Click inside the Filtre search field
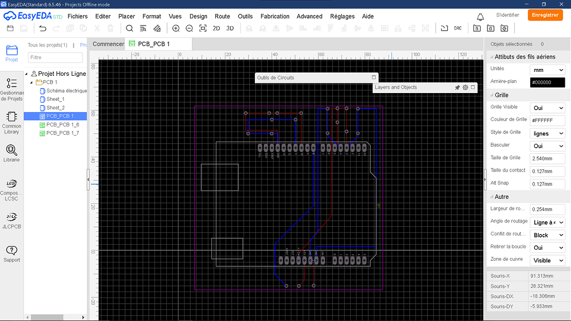The width and height of the screenshot is (571, 321). tap(55, 57)
